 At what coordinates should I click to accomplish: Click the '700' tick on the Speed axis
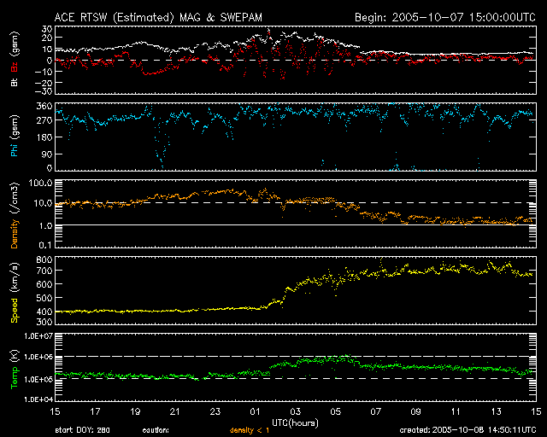pos(44,271)
